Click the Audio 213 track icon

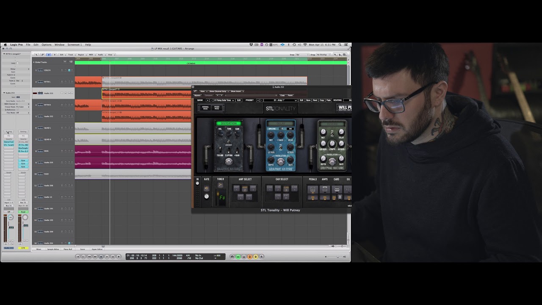(x=40, y=93)
